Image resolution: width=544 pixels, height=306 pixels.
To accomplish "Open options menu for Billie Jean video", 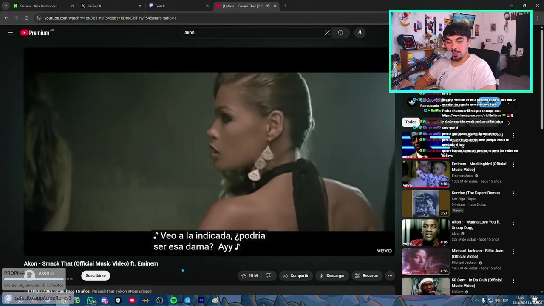I will coord(513,252).
